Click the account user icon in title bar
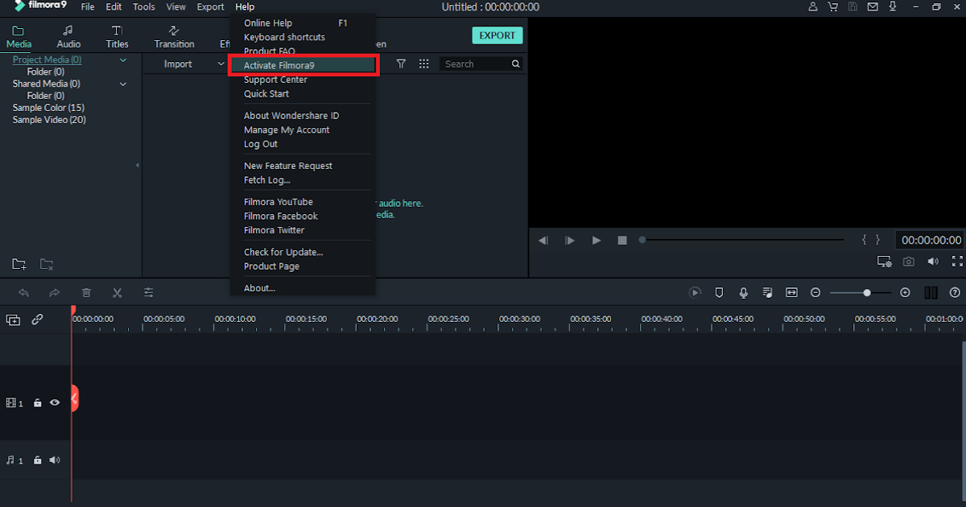Viewport: 966px width, 507px height. 812,6
